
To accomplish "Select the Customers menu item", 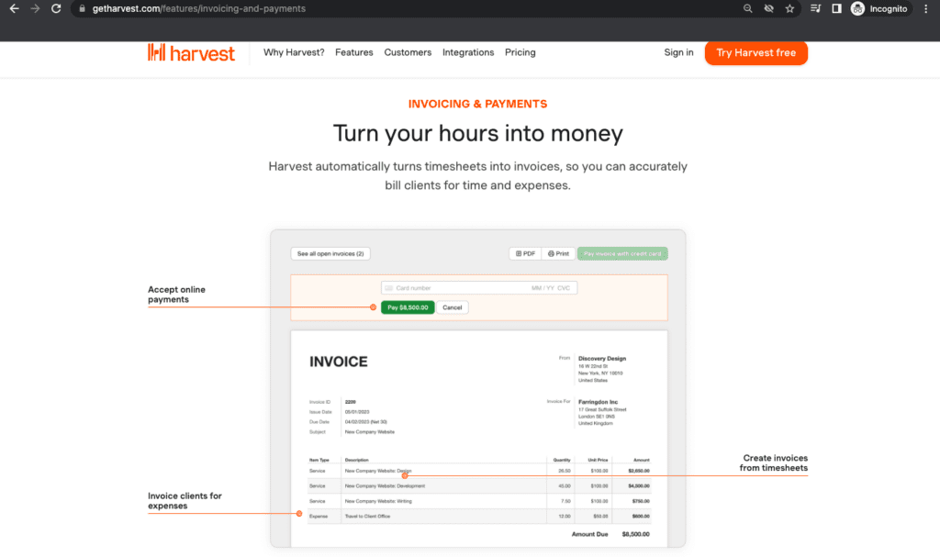I will pos(408,52).
